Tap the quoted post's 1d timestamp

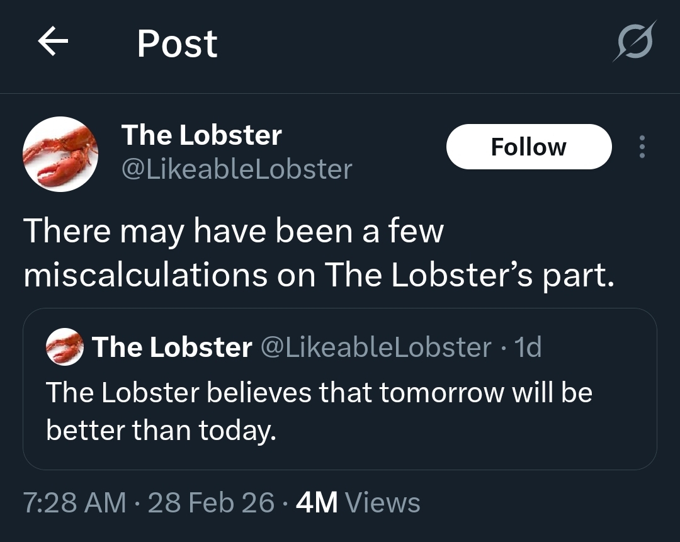point(528,347)
